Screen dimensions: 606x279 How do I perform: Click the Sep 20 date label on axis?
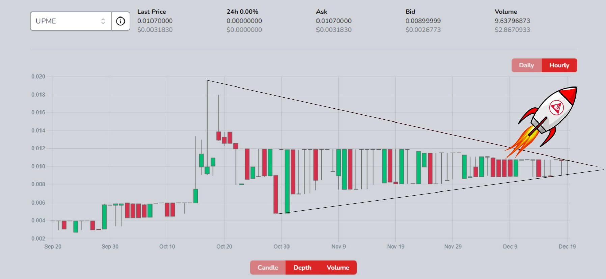pyautogui.click(x=53, y=247)
